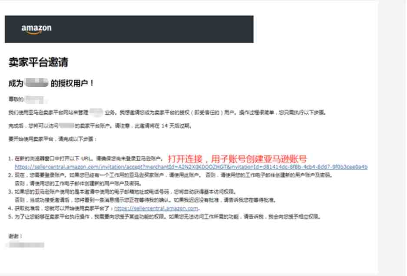This screenshot has width=407, height=276.
Task: Click the red 打开连接，用子账号创建亚马逊账号 annotation
Action: tap(237, 158)
